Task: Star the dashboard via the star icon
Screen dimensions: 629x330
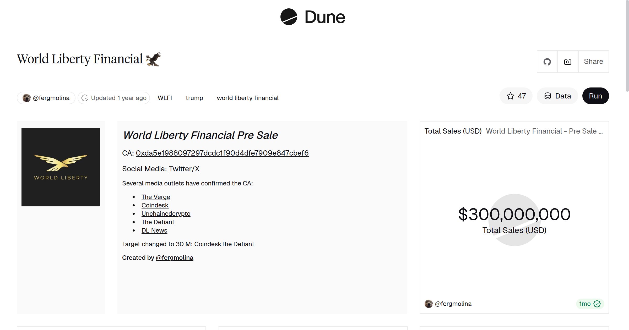Action: click(510, 96)
